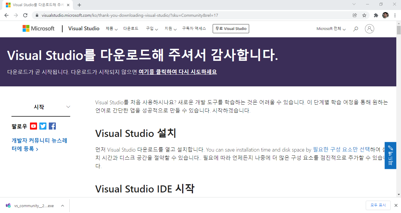Open the Twitter icon in the sidebar

(x=43, y=126)
